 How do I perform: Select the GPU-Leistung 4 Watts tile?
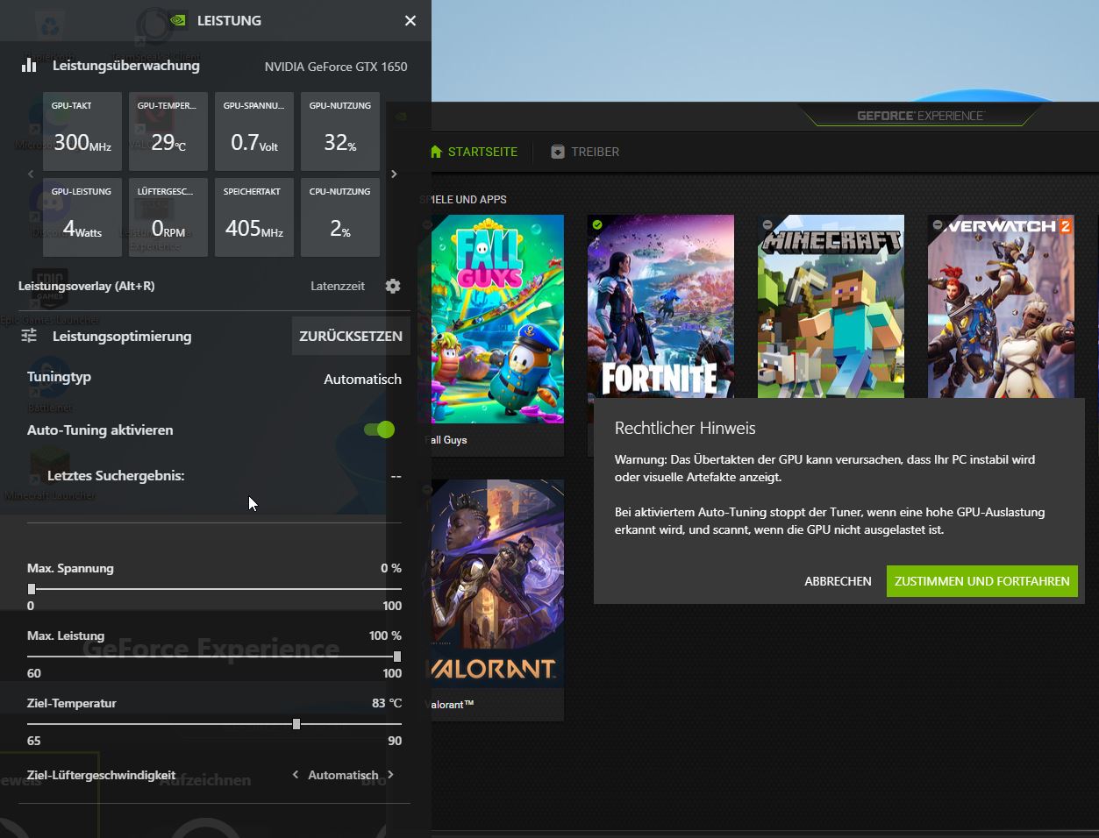point(82,217)
